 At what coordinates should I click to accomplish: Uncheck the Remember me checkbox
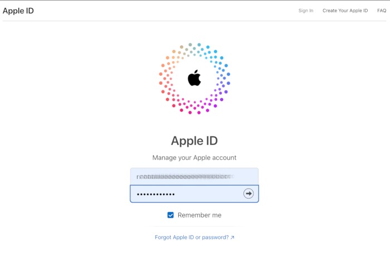[170, 215]
